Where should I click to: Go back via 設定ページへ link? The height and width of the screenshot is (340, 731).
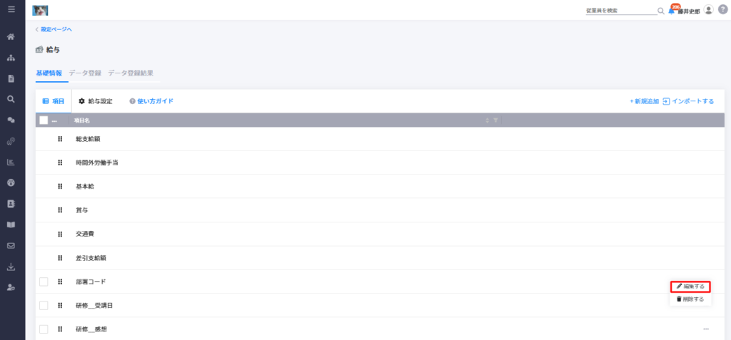point(54,29)
